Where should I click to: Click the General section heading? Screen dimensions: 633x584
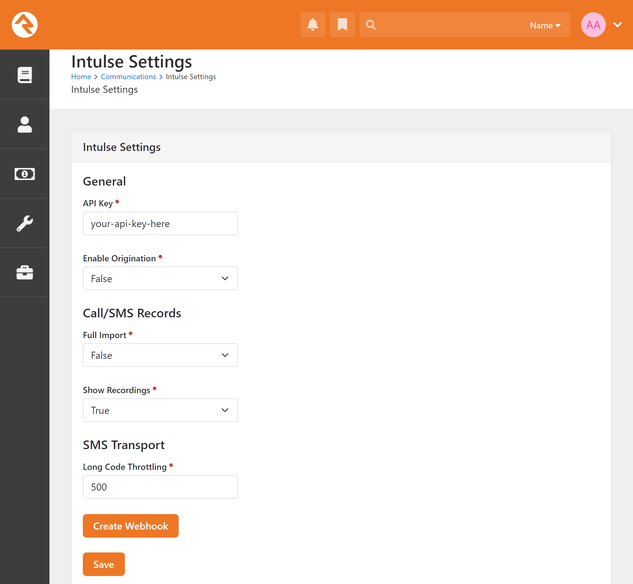(104, 181)
